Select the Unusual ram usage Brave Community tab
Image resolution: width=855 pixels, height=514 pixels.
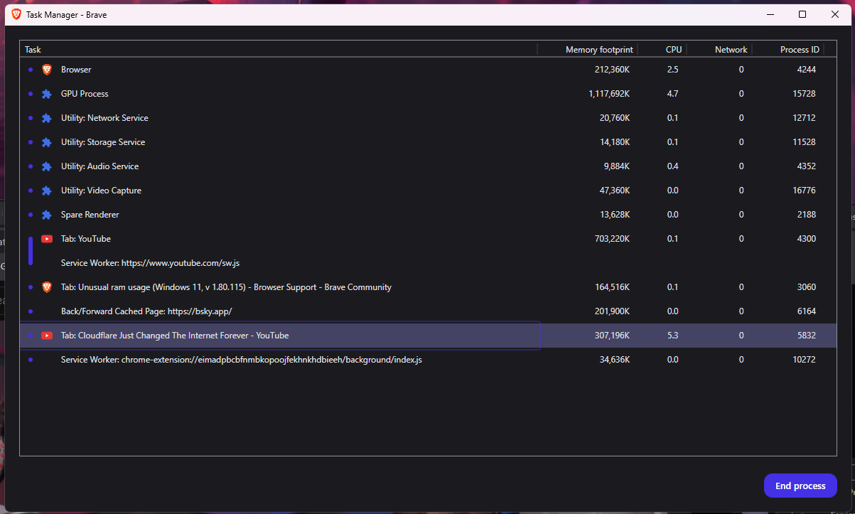click(x=428, y=287)
